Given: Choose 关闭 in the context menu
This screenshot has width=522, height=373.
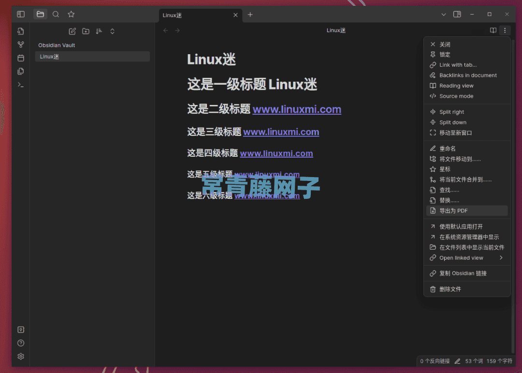Looking at the screenshot, I should pyautogui.click(x=467, y=45).
